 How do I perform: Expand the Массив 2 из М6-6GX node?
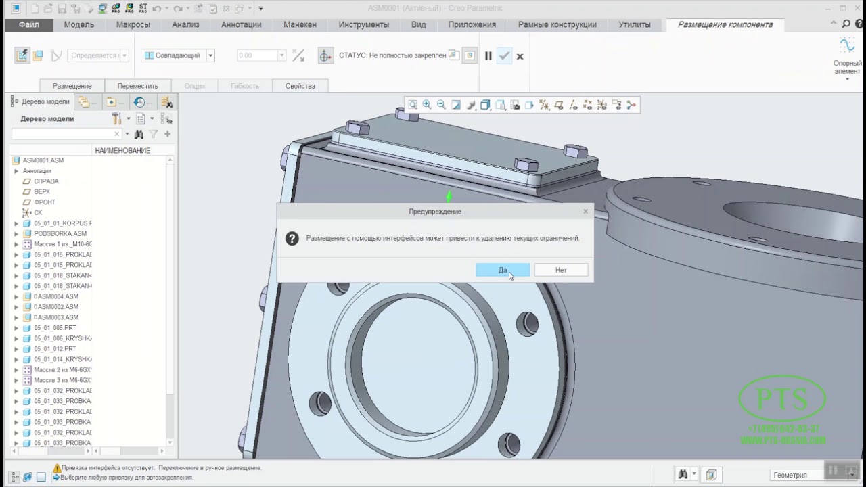pos(16,370)
